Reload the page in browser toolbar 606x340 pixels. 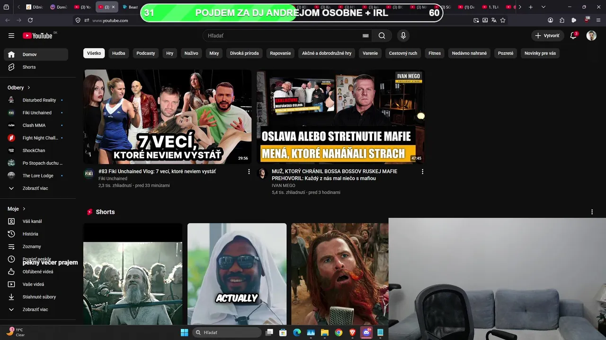[30, 20]
